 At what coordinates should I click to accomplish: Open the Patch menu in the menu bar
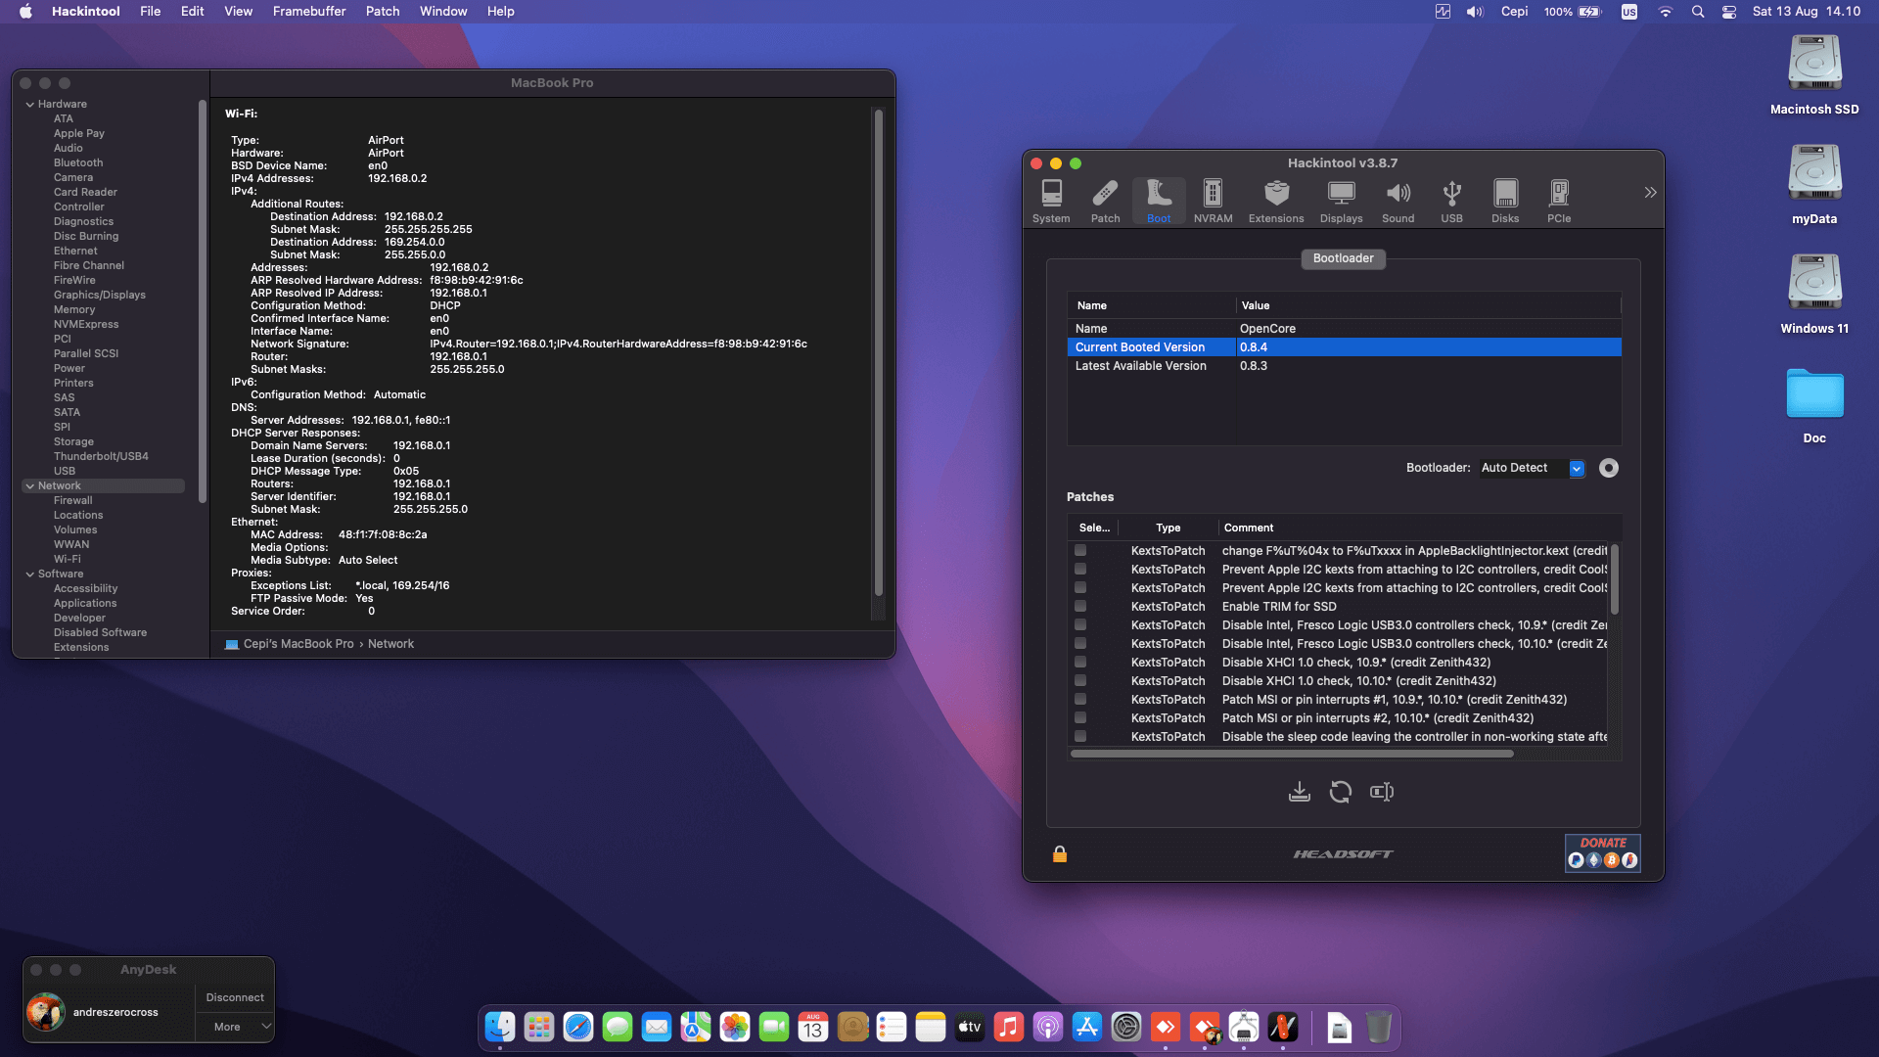(382, 11)
